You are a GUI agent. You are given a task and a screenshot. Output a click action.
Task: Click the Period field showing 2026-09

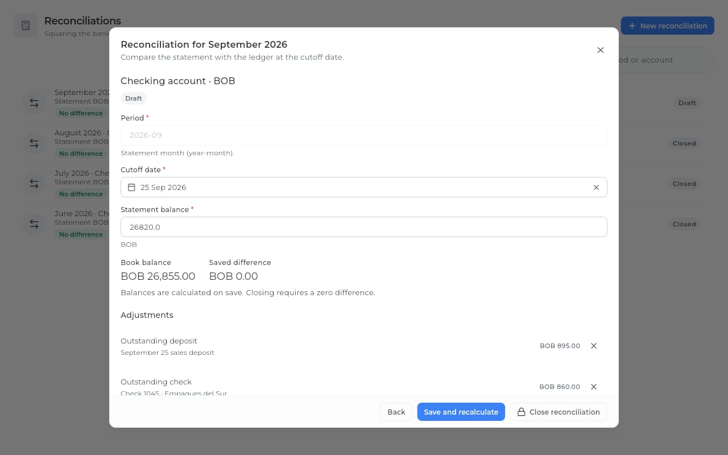tap(364, 135)
